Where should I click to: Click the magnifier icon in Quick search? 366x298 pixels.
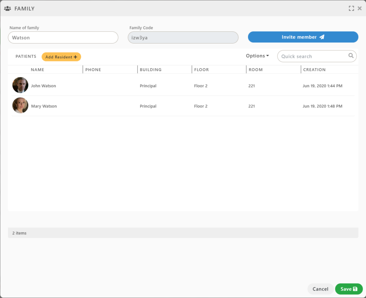click(x=351, y=56)
